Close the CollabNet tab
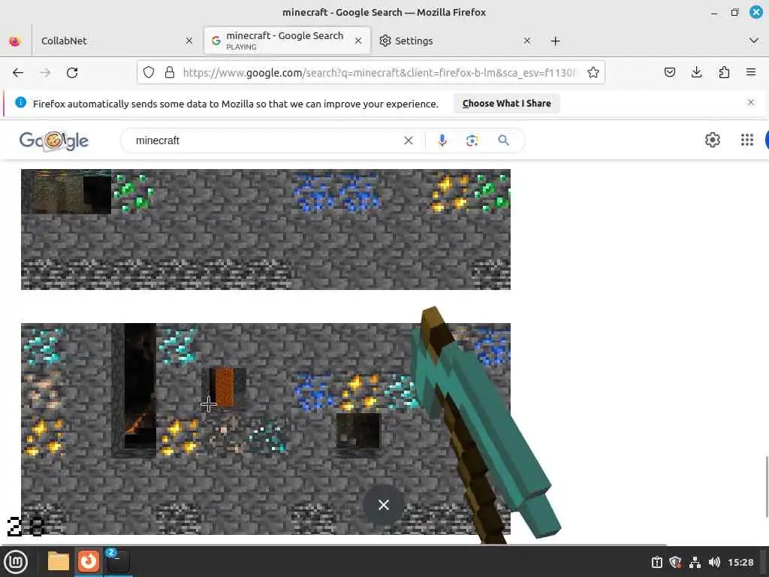769x577 pixels. tap(189, 41)
